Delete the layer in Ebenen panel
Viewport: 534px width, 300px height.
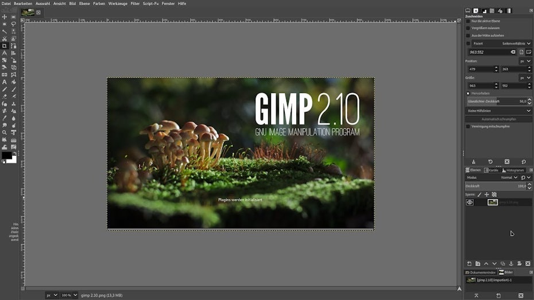click(x=528, y=264)
